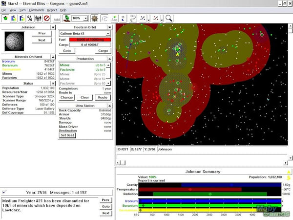
Task: Open the Report menu
Action: (x=52, y=10)
